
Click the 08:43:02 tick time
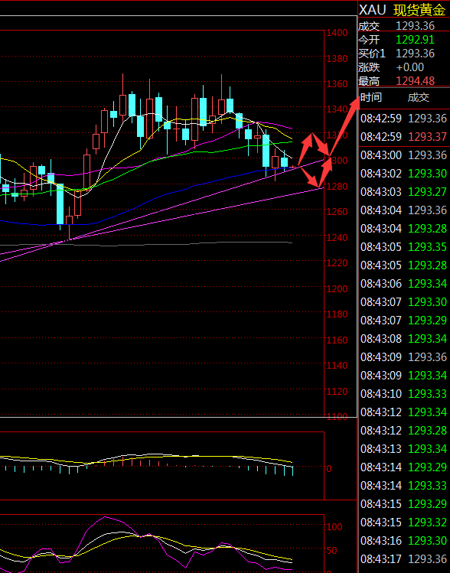(381, 174)
